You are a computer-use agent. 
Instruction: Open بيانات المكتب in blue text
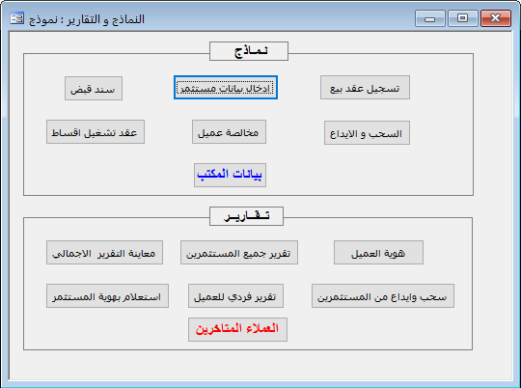(230, 175)
